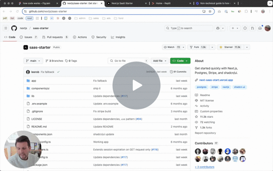
Task: Click the Go to file search field
Action: [128, 61]
